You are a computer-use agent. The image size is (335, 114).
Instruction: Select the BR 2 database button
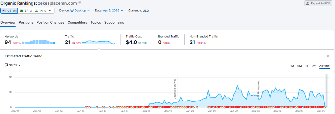click(26, 11)
